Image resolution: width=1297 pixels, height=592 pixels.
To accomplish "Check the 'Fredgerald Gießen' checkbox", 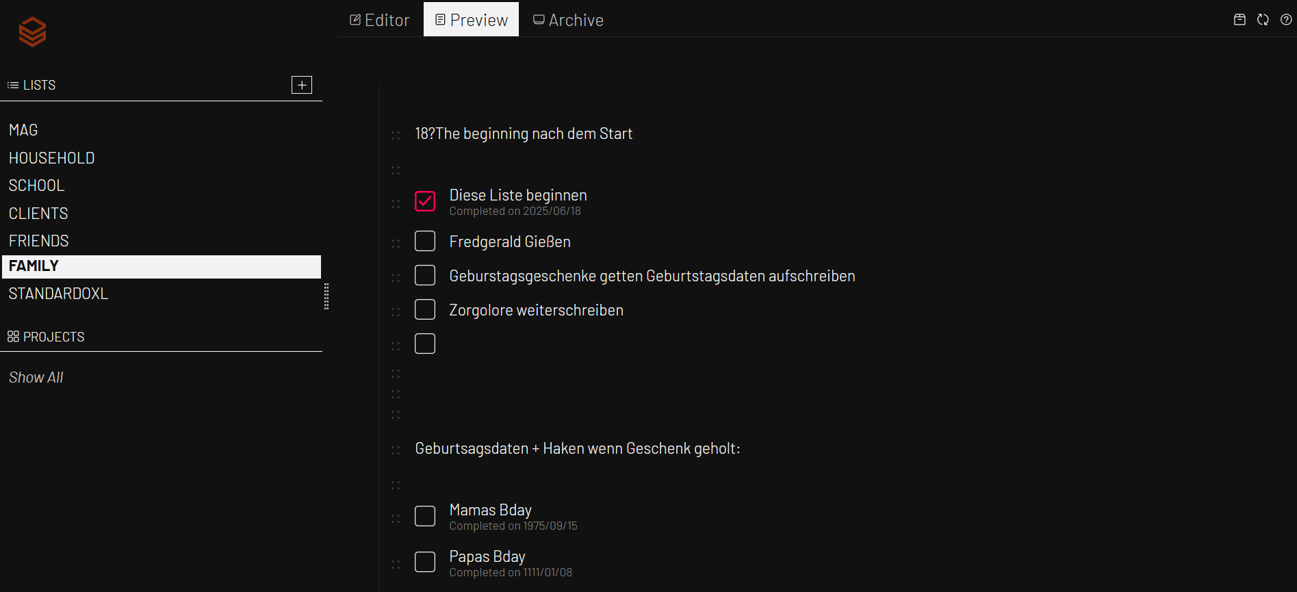I will click(x=425, y=241).
